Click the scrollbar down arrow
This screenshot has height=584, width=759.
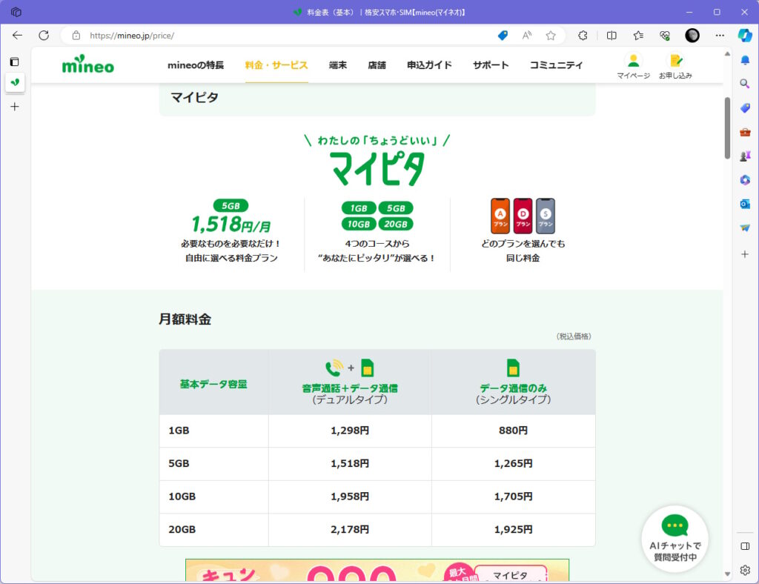(727, 574)
